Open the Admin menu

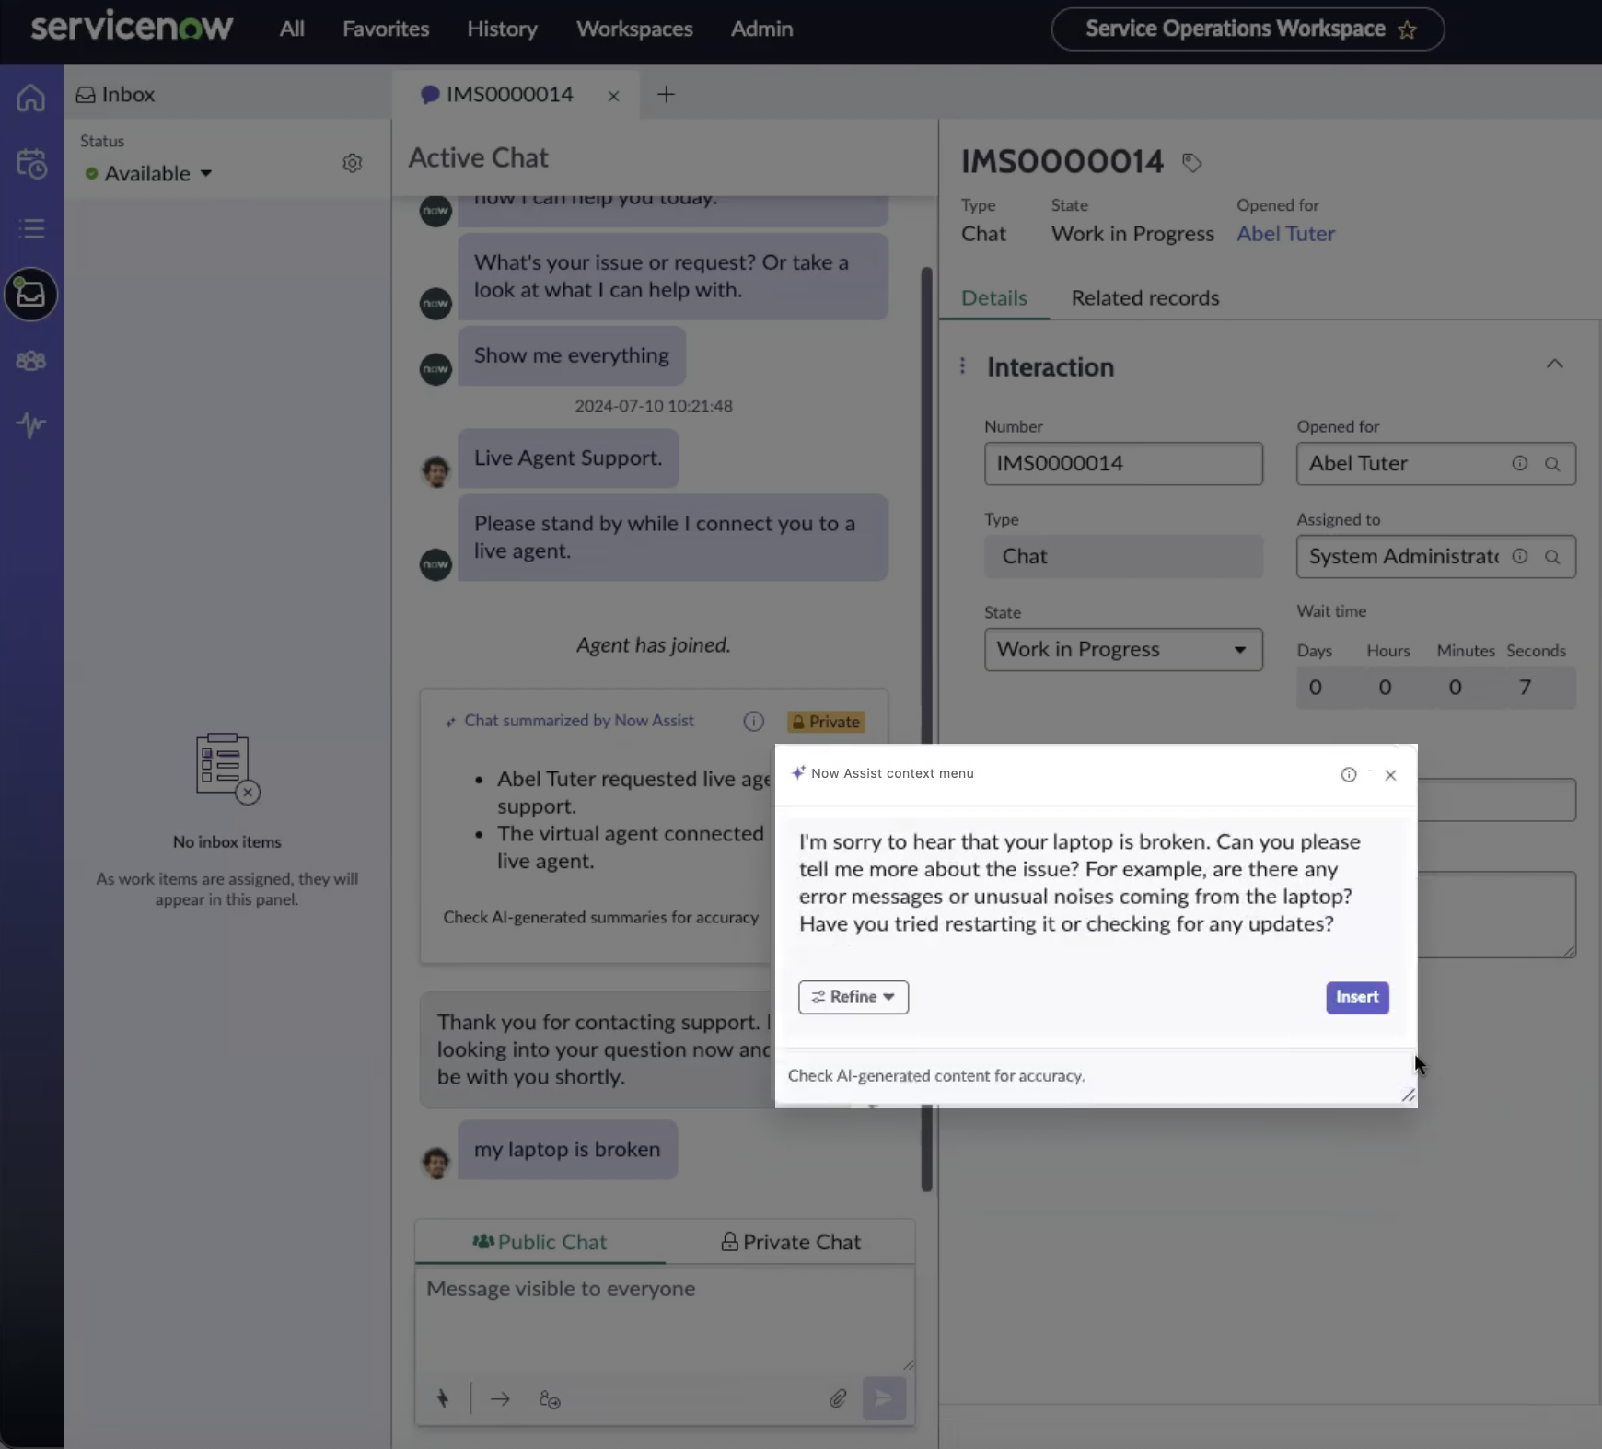coord(761,29)
